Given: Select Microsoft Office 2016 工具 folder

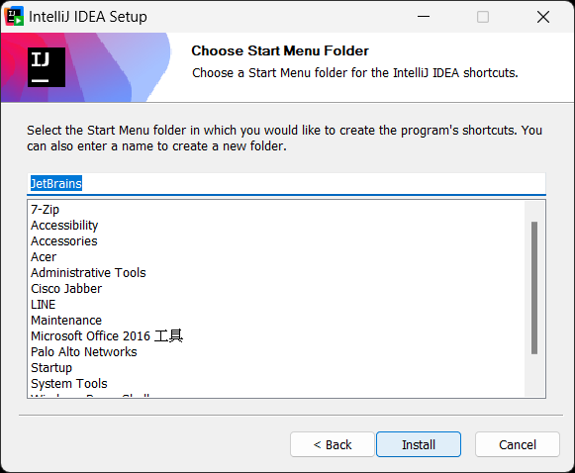Looking at the screenshot, I should click(x=107, y=335).
